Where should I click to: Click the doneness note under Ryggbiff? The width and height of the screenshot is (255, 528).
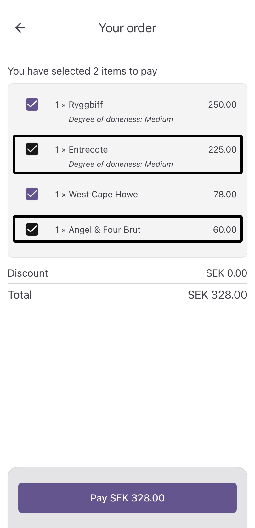(x=121, y=119)
